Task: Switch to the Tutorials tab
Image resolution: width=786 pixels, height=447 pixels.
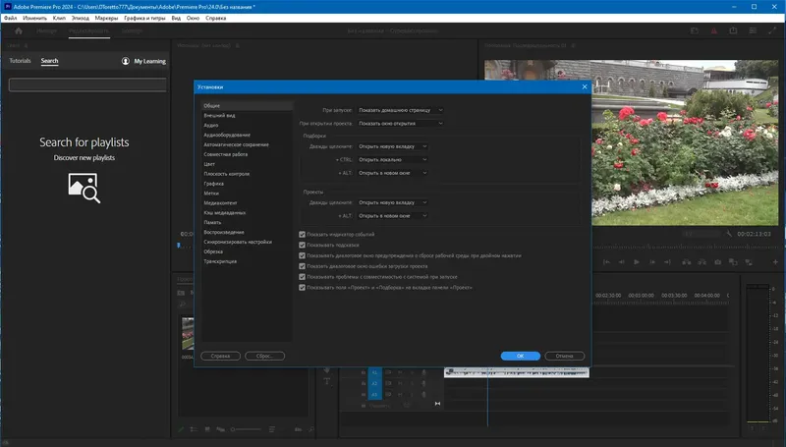Action: [x=20, y=61]
